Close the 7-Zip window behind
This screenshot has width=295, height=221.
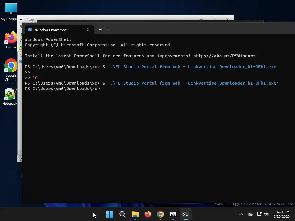227,19
